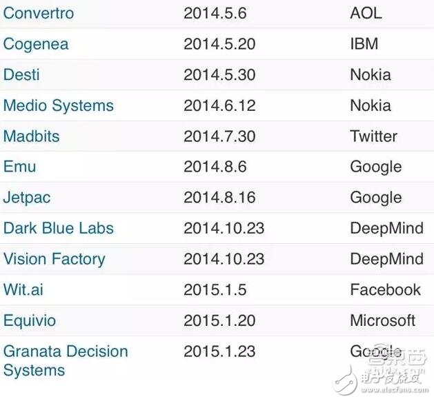The width and height of the screenshot is (434, 401).
Task: Select the date 2015.1.5
Action: [x=215, y=289]
